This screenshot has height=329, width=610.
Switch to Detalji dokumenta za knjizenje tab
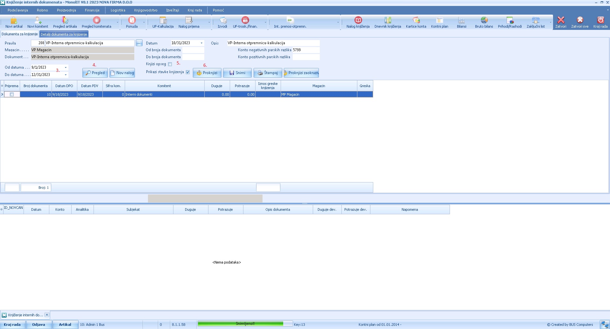click(x=64, y=34)
